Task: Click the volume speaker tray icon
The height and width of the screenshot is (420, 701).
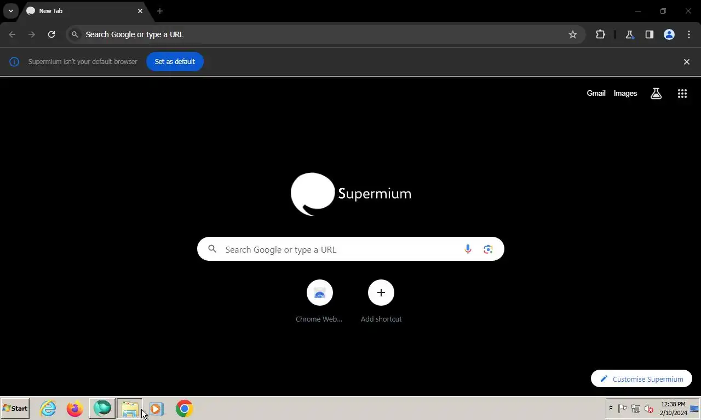Action: [649, 409]
